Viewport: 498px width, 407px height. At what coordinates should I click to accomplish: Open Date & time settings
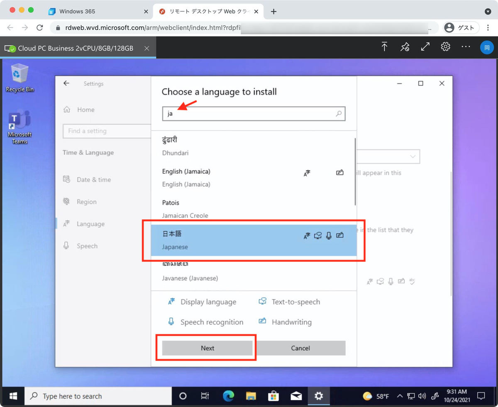tap(87, 179)
